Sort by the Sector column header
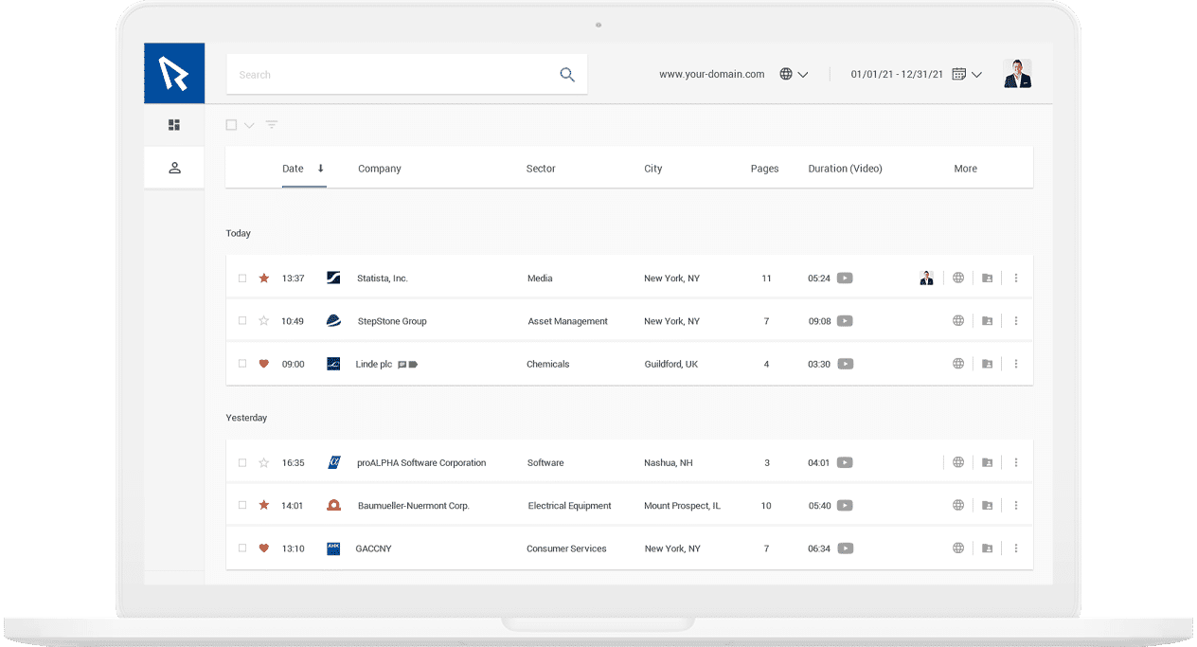 pos(541,169)
